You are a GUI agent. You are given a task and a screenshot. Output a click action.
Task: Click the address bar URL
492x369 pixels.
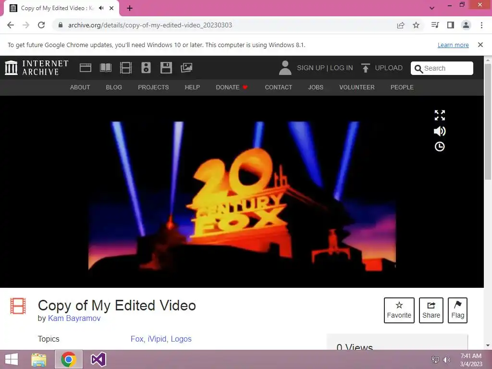[150, 25]
